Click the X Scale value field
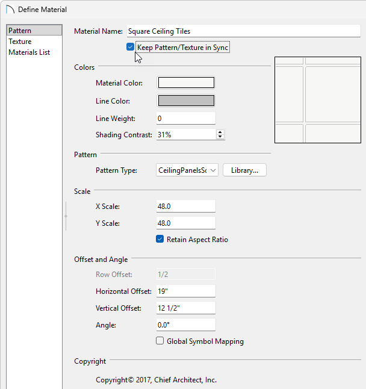Viewport: 366px width, 389px height. [x=185, y=207]
